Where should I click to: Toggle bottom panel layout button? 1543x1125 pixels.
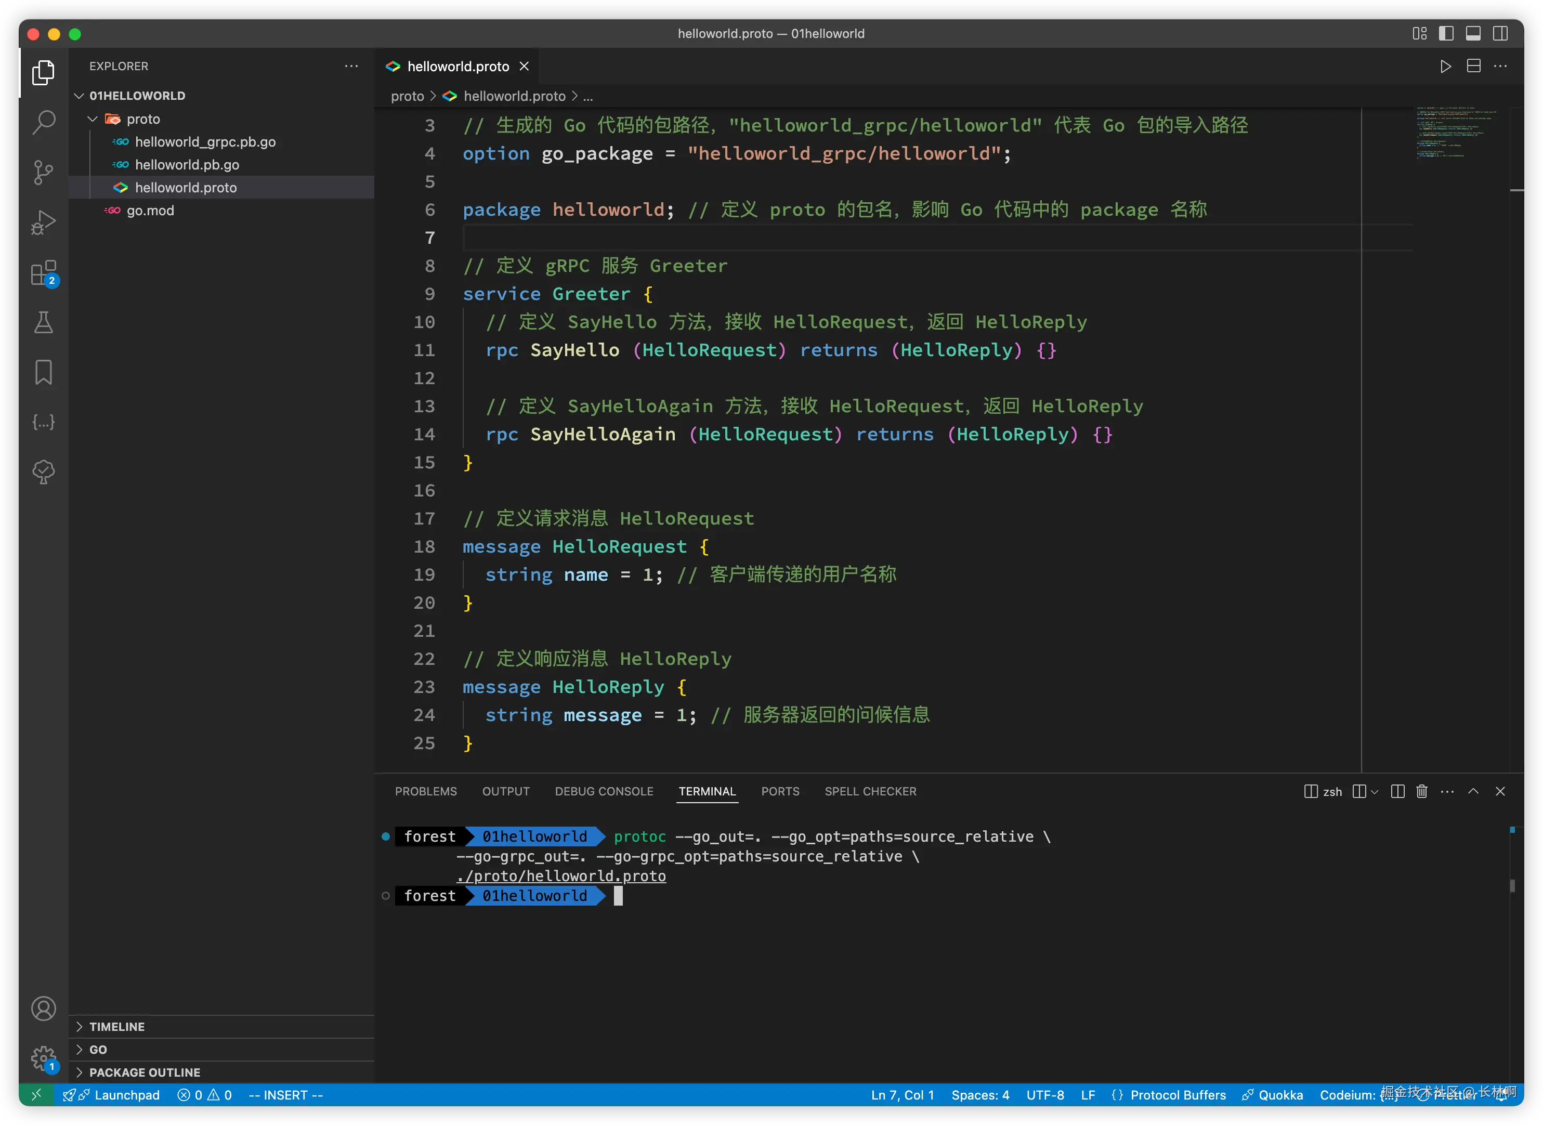[1473, 33]
